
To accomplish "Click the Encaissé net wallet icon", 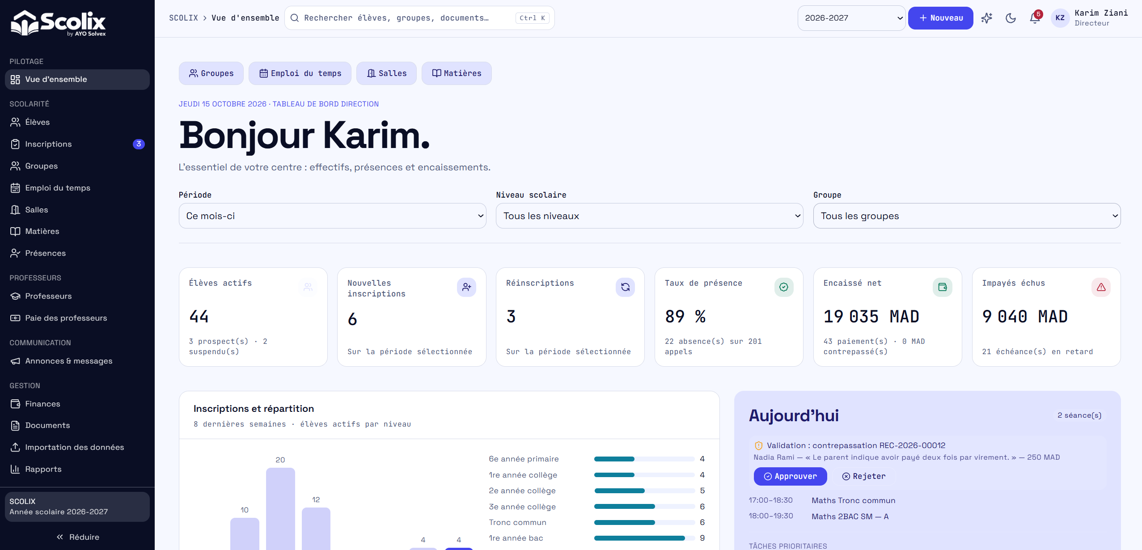I will coord(942,287).
